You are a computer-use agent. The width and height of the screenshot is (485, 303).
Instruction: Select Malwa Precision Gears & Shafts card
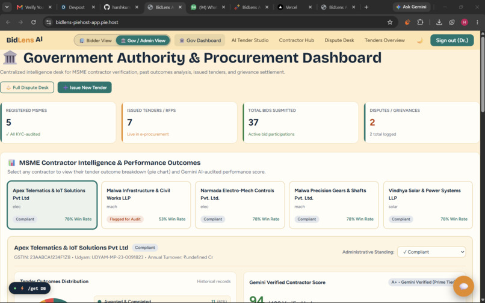(334, 205)
